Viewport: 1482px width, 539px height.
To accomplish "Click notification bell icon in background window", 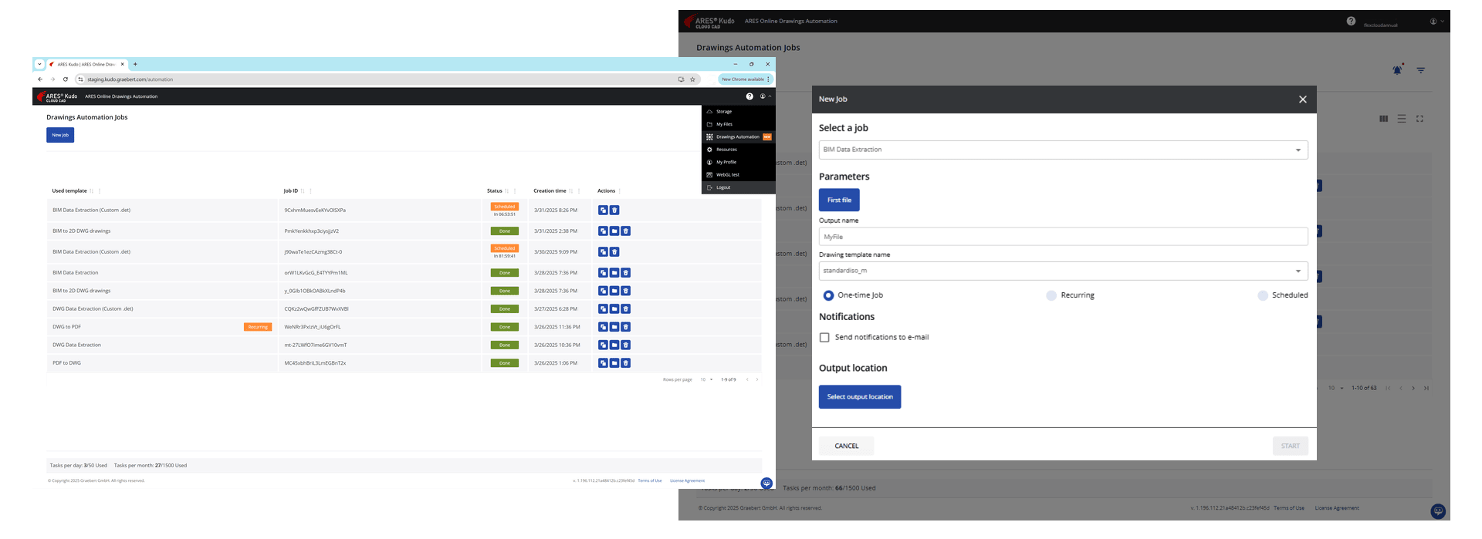I will (1397, 69).
